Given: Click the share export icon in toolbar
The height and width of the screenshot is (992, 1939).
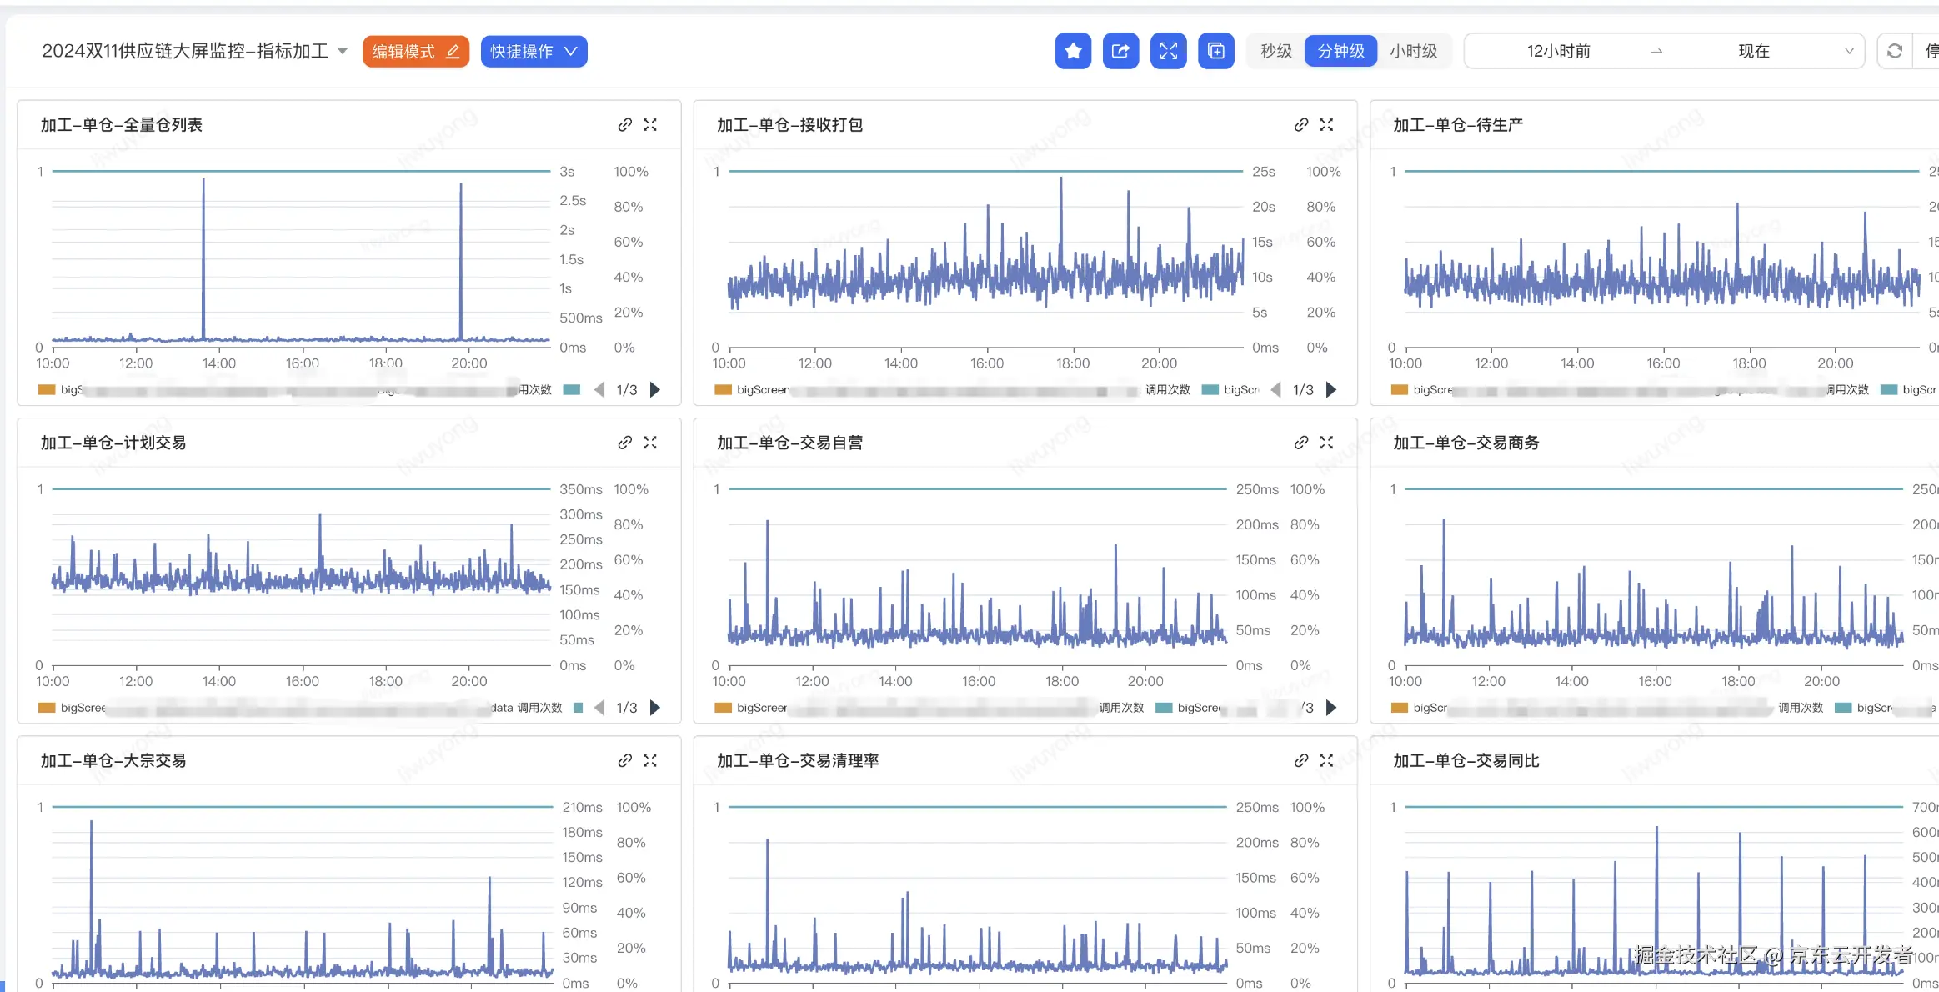Looking at the screenshot, I should pos(1120,51).
